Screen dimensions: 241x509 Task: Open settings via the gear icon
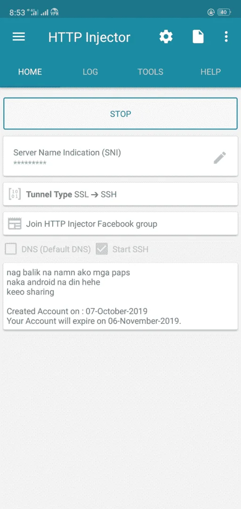[166, 37]
